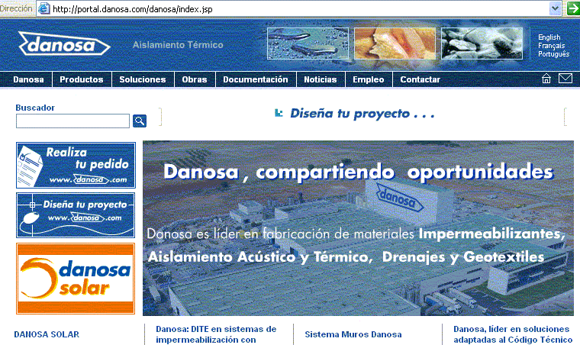Click the page icon in address bar
Screen dimensions: 580x345
coord(44,8)
